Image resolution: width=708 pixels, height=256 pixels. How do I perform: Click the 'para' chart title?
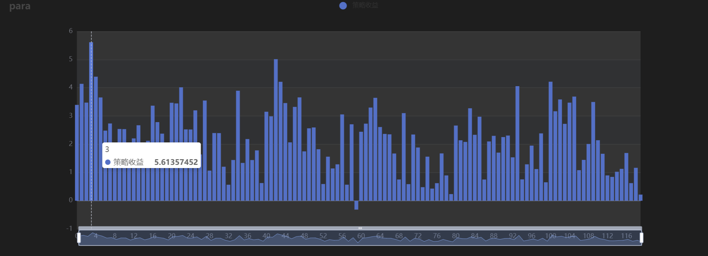(x=20, y=6)
